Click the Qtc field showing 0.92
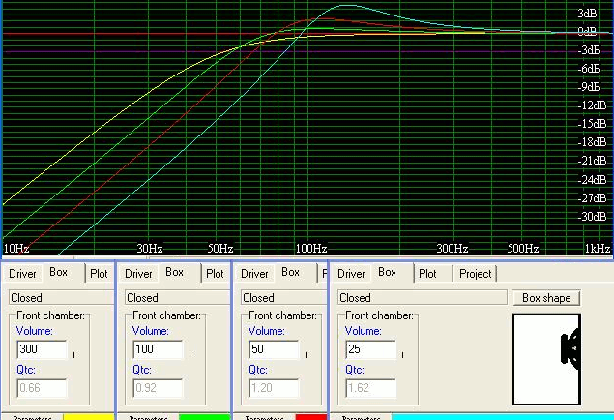Image resolution: width=614 pixels, height=420 pixels. [158, 388]
